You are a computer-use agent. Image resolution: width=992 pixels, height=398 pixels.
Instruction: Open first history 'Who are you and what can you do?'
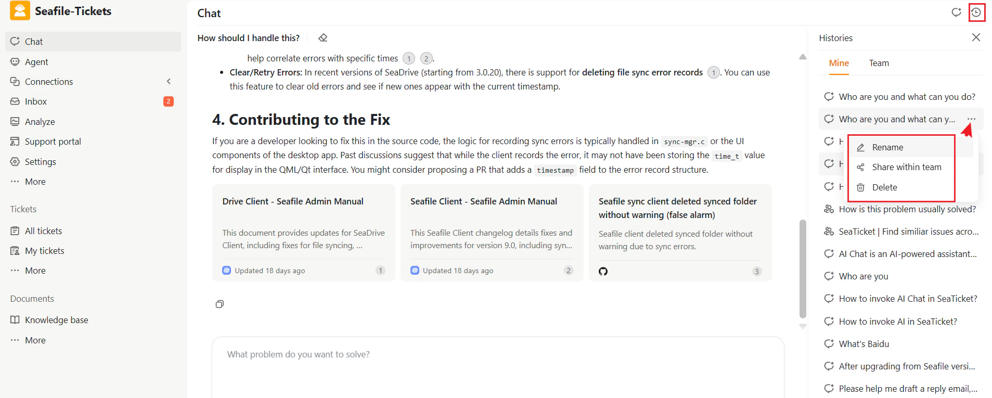pos(901,97)
